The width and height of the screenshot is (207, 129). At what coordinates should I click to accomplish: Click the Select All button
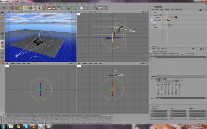pos(9,115)
